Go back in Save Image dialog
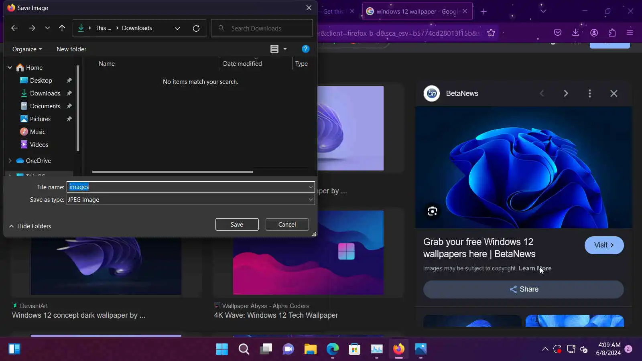Image resolution: width=642 pixels, height=361 pixels. tap(14, 28)
